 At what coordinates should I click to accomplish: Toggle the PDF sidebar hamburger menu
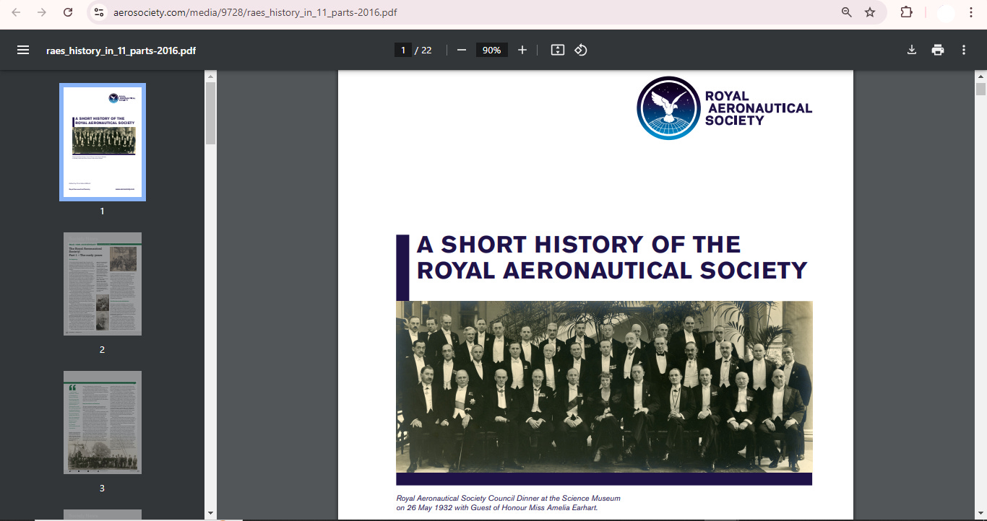coord(23,50)
